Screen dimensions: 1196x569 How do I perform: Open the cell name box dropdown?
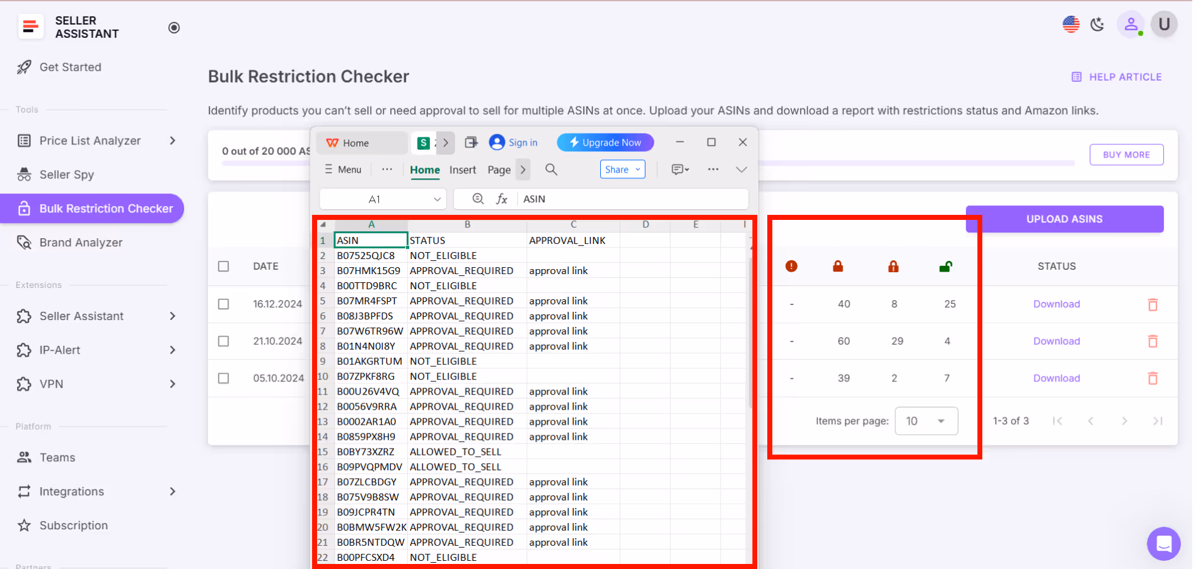point(437,199)
